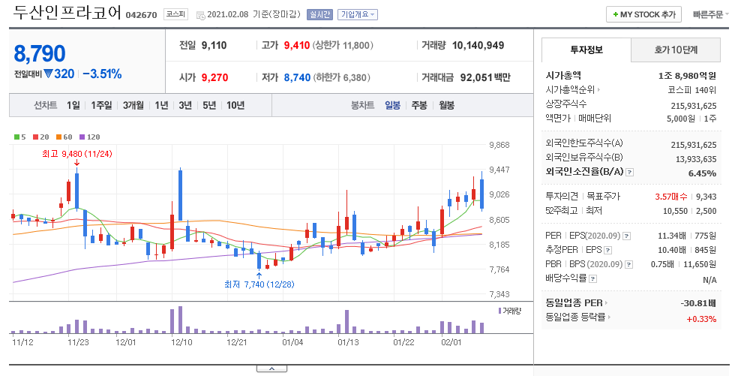Click the stock code 042670
The height and width of the screenshot is (376, 741).
click(x=141, y=15)
